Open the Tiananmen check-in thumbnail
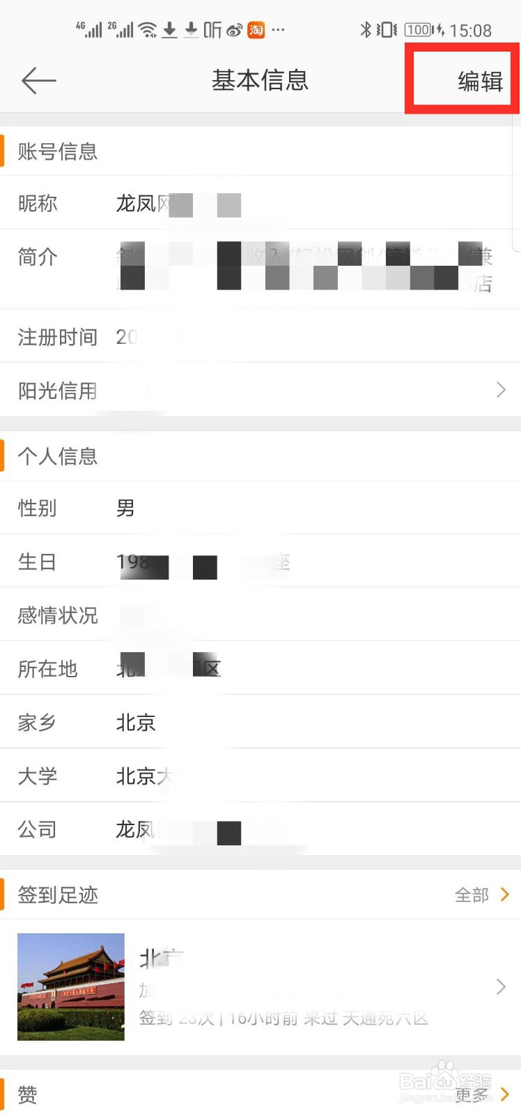 [71, 987]
